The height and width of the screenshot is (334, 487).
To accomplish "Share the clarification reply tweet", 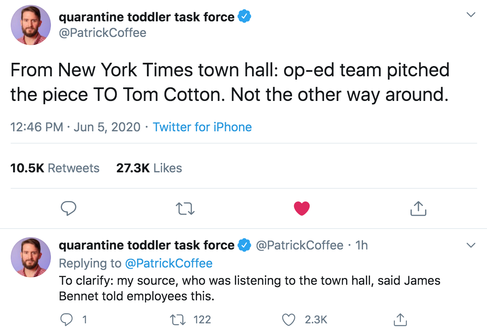I will pyautogui.click(x=400, y=319).
